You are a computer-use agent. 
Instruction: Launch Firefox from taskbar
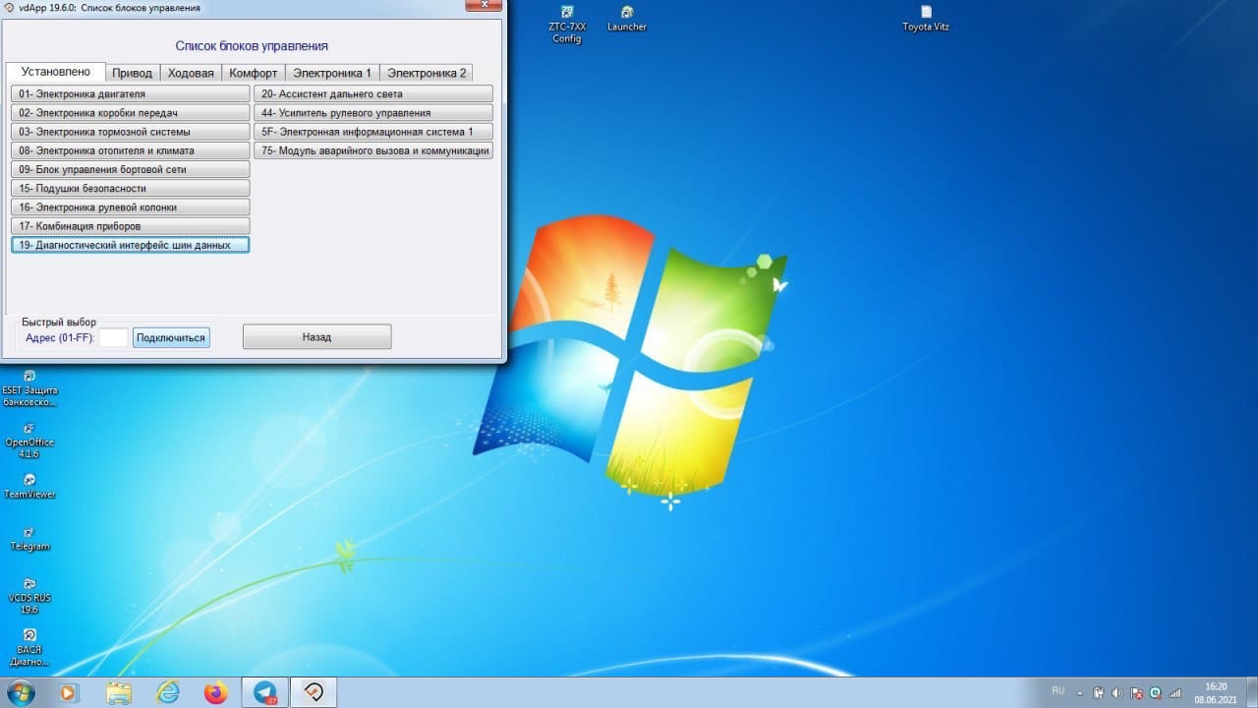coord(216,692)
